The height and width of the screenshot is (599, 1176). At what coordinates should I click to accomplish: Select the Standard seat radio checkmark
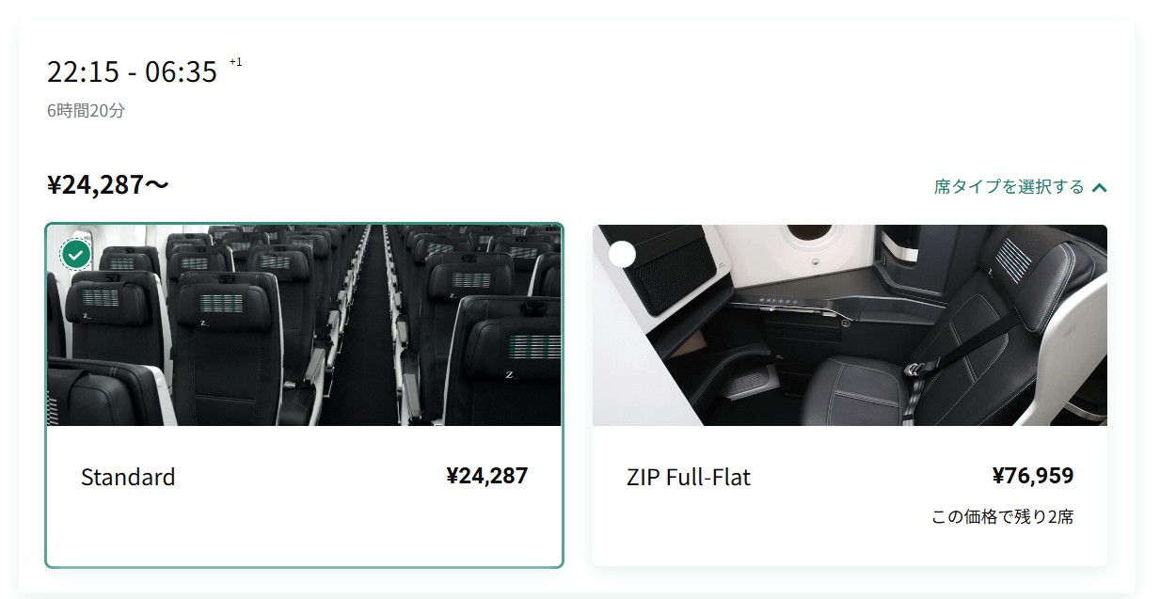click(x=76, y=254)
